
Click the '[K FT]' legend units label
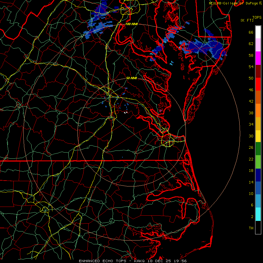[247, 20]
